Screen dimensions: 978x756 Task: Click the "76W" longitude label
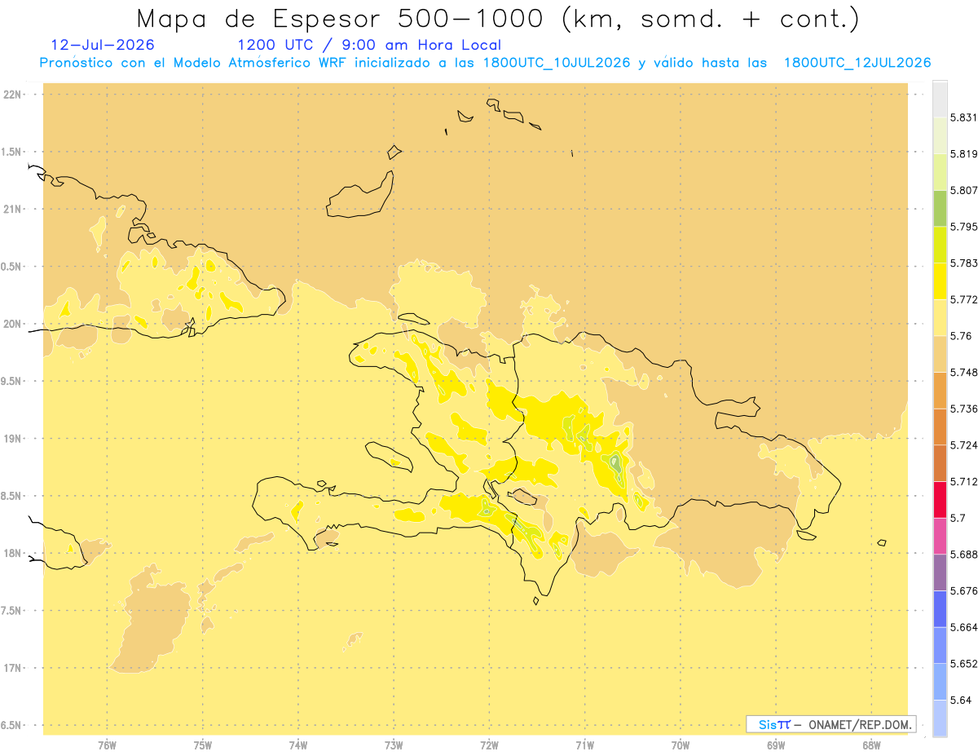click(x=107, y=745)
